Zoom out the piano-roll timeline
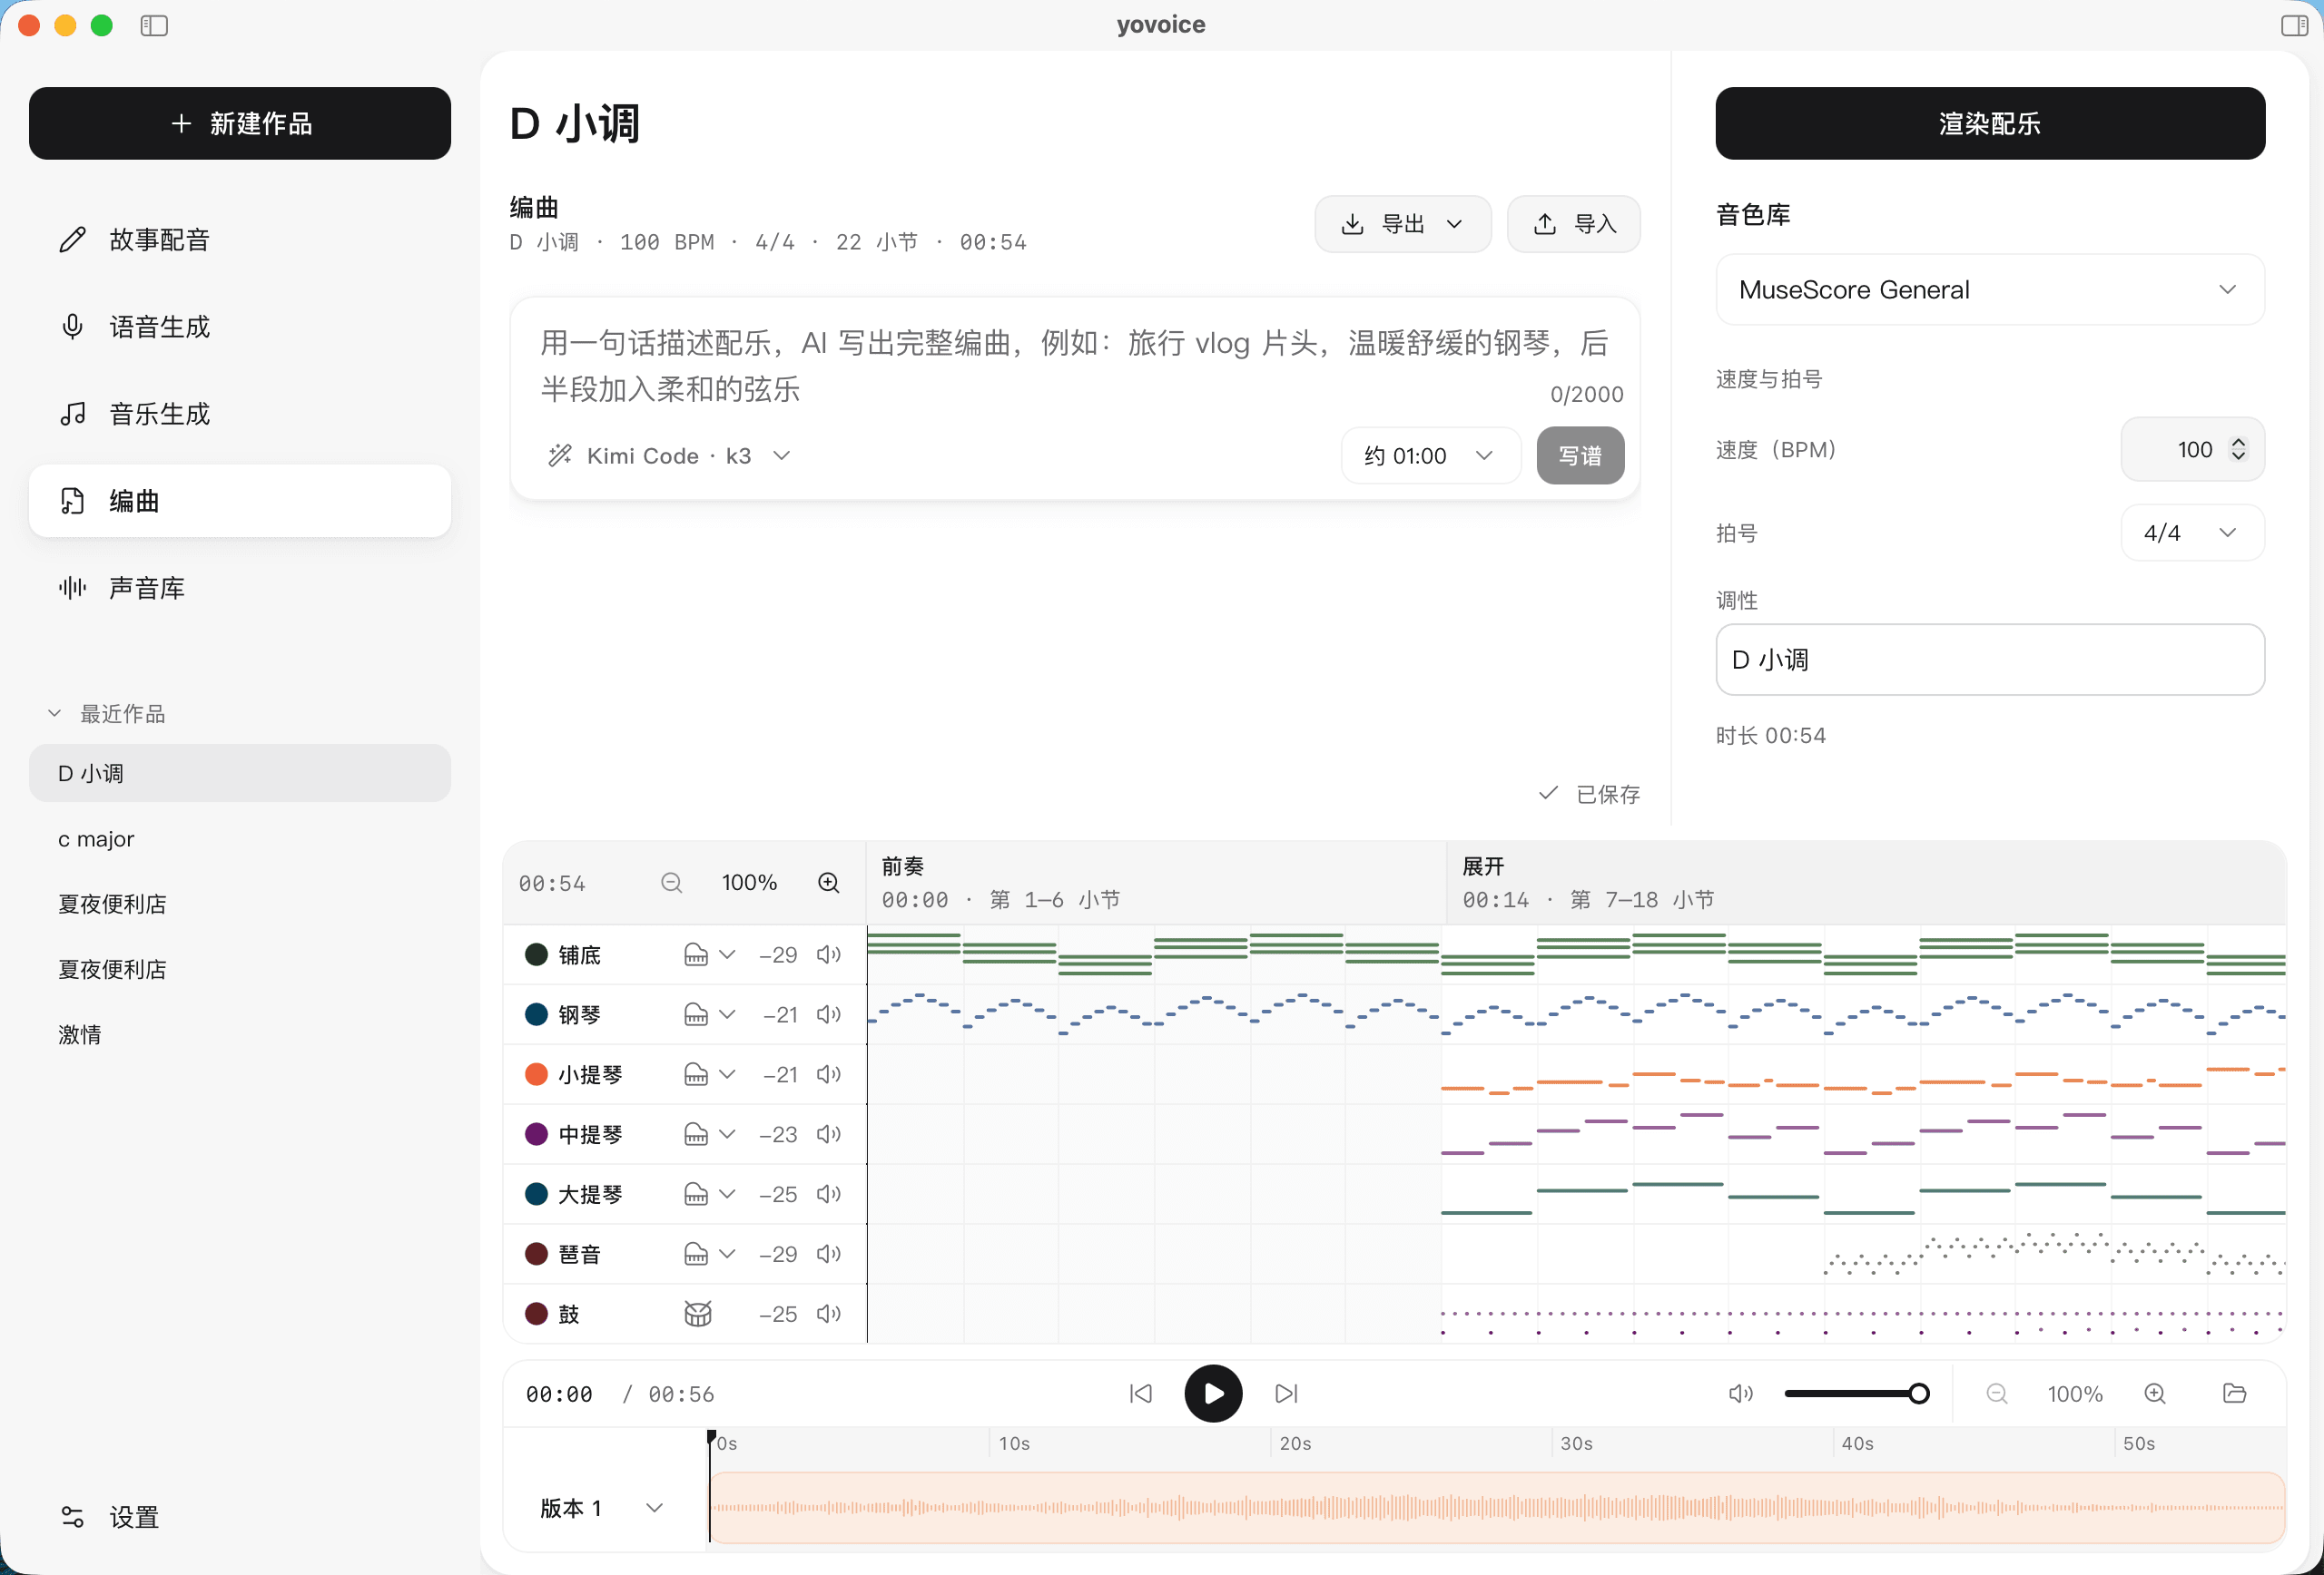 coord(671,883)
